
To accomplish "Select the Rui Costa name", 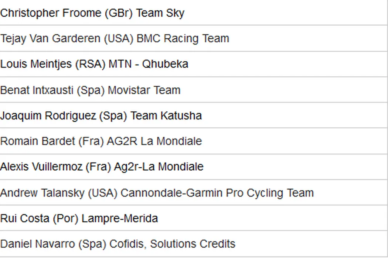I will pyautogui.click(x=24, y=218).
